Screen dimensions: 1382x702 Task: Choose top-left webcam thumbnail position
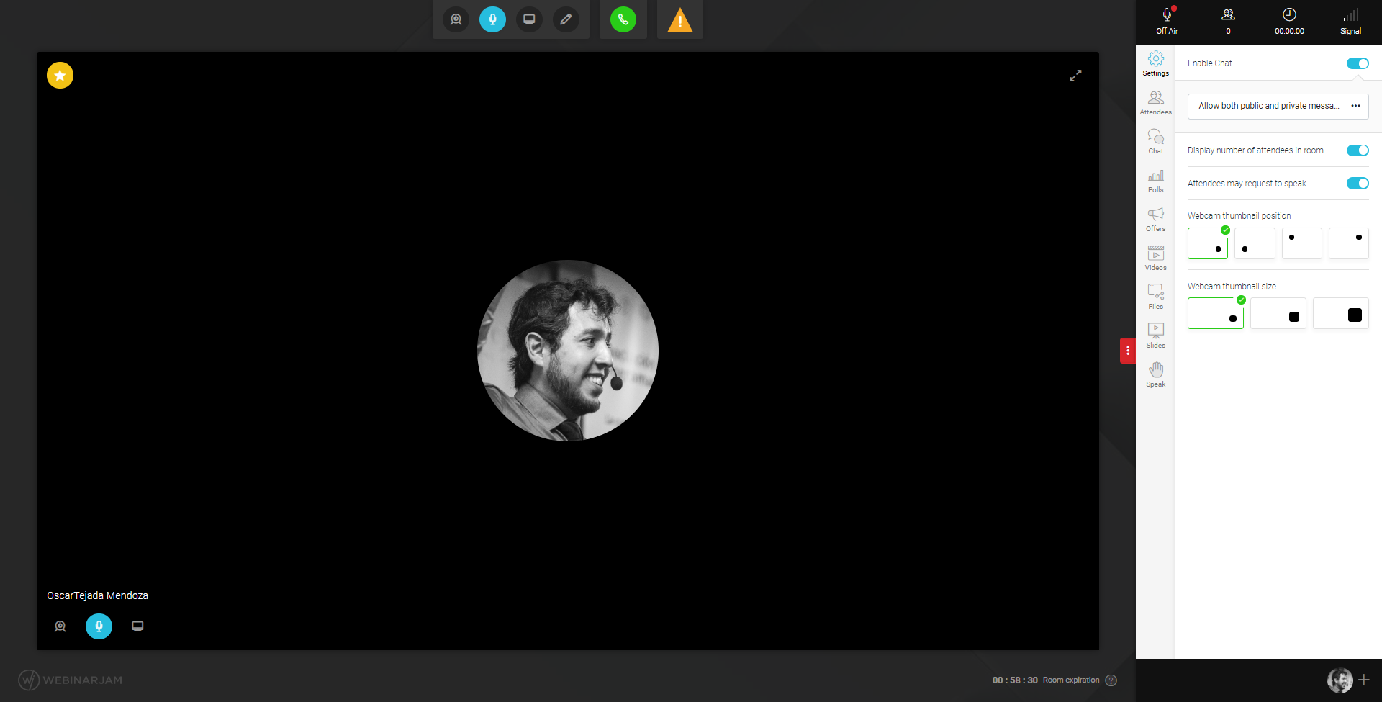click(1301, 243)
